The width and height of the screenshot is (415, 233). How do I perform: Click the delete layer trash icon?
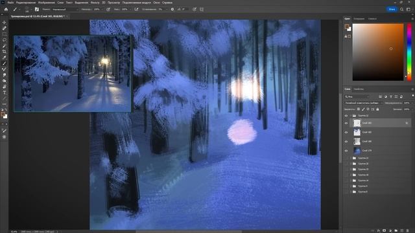(x=408, y=230)
